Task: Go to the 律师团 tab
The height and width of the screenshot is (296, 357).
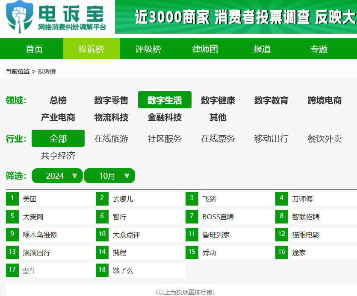Action: [x=205, y=49]
